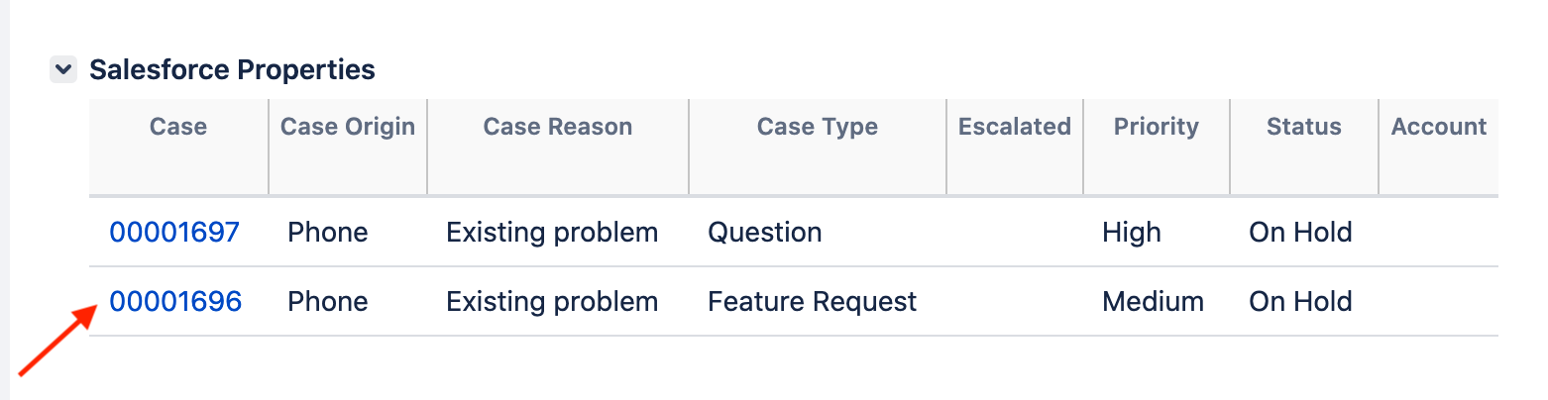1548x400 pixels.
Task: Click the Medium priority cell
Action: click(1153, 302)
